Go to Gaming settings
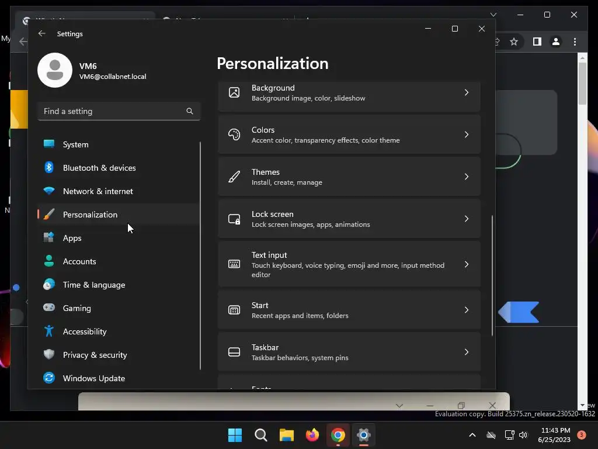Screen dimensions: 598x449 pyautogui.click(x=118, y=308)
